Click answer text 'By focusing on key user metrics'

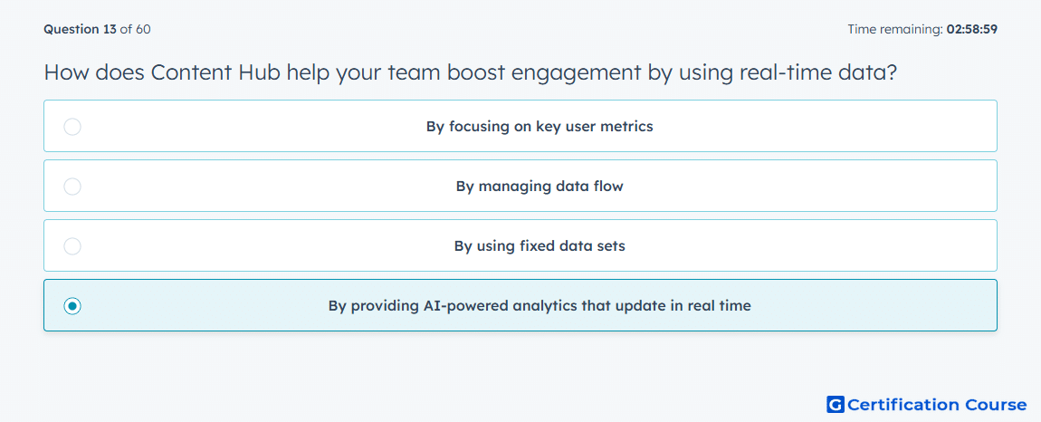point(540,126)
